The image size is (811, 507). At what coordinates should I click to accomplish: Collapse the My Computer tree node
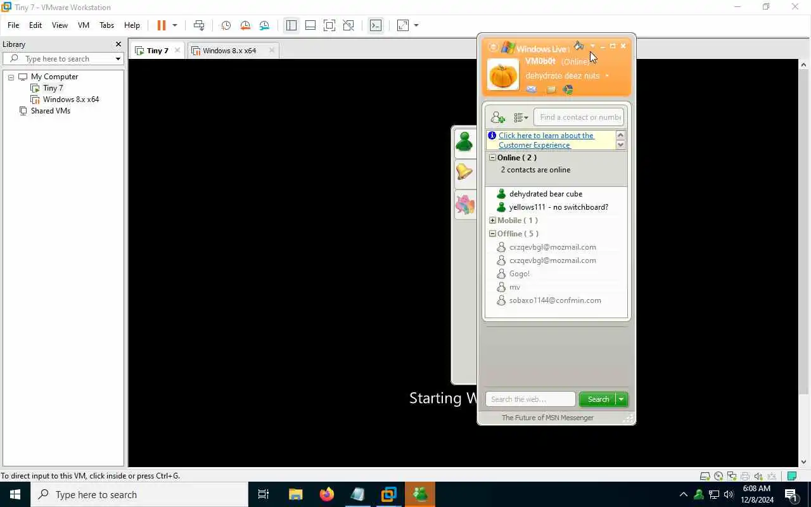[x=11, y=77]
